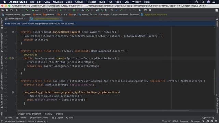
Task: Click the editor vertical scrollbar thumb
Action: [x=214, y=82]
